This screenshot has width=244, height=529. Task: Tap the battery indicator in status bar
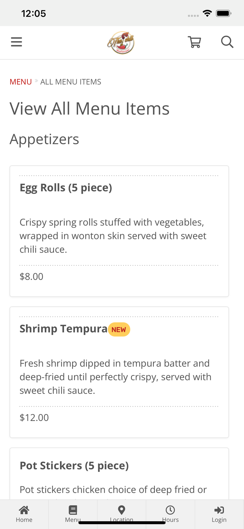tap(224, 13)
